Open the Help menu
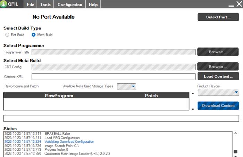Screen dimensions: 243x157 pyautogui.click(x=93, y=5)
